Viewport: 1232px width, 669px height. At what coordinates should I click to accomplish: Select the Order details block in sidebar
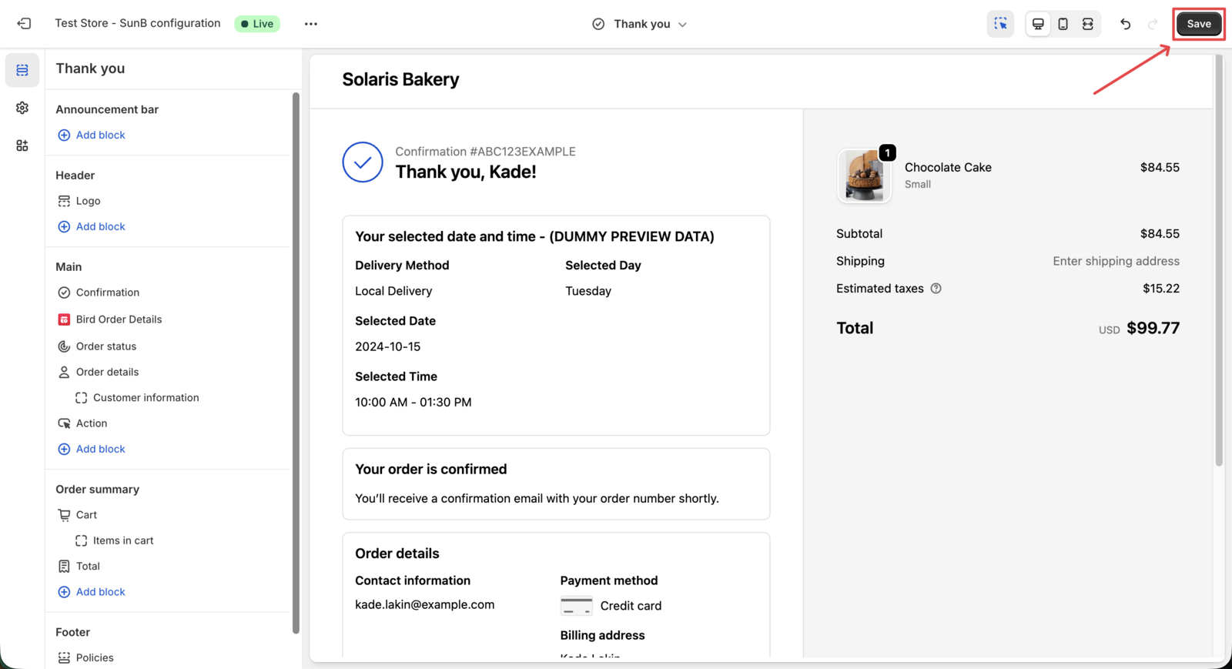tap(98, 372)
